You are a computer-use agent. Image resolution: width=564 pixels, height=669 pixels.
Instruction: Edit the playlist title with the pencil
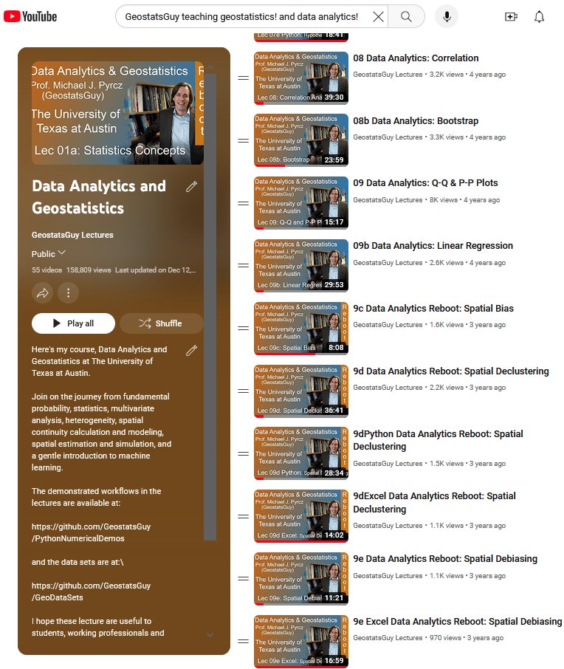point(191,187)
